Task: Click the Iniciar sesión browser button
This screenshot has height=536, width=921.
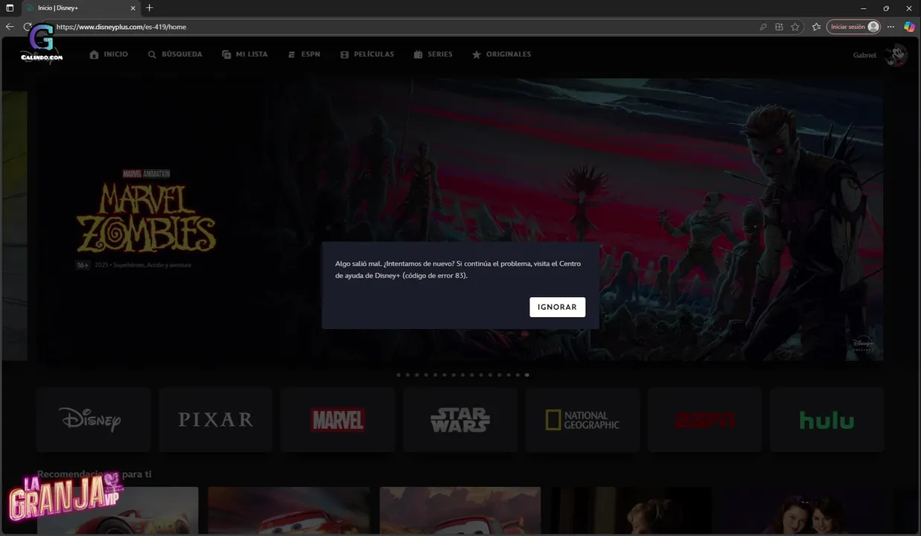Action: [x=853, y=27]
